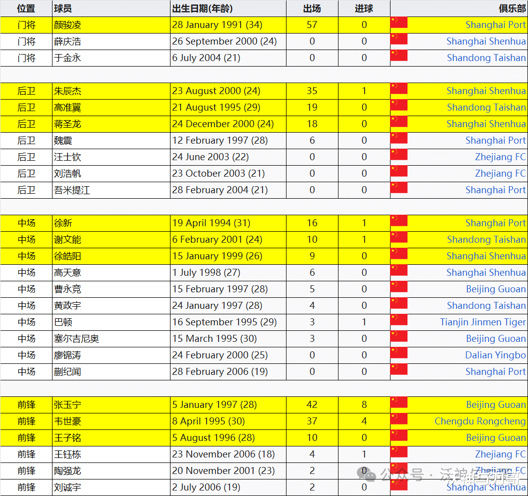Image resolution: width=528 pixels, height=496 pixels.
Task: Click the China flag in 吾米提江's row
Action: 399,188
